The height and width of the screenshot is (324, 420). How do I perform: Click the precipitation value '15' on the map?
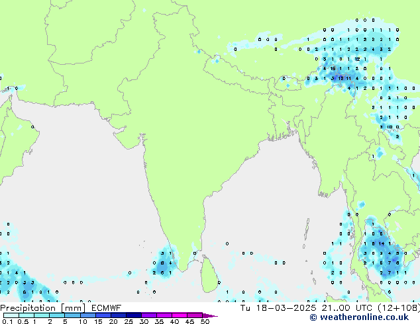(333, 69)
